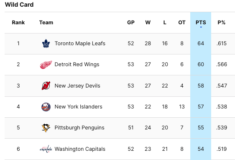This screenshot has width=235, height=160.
Task: Open Washington Capitals team link
Action: [x=80, y=149]
